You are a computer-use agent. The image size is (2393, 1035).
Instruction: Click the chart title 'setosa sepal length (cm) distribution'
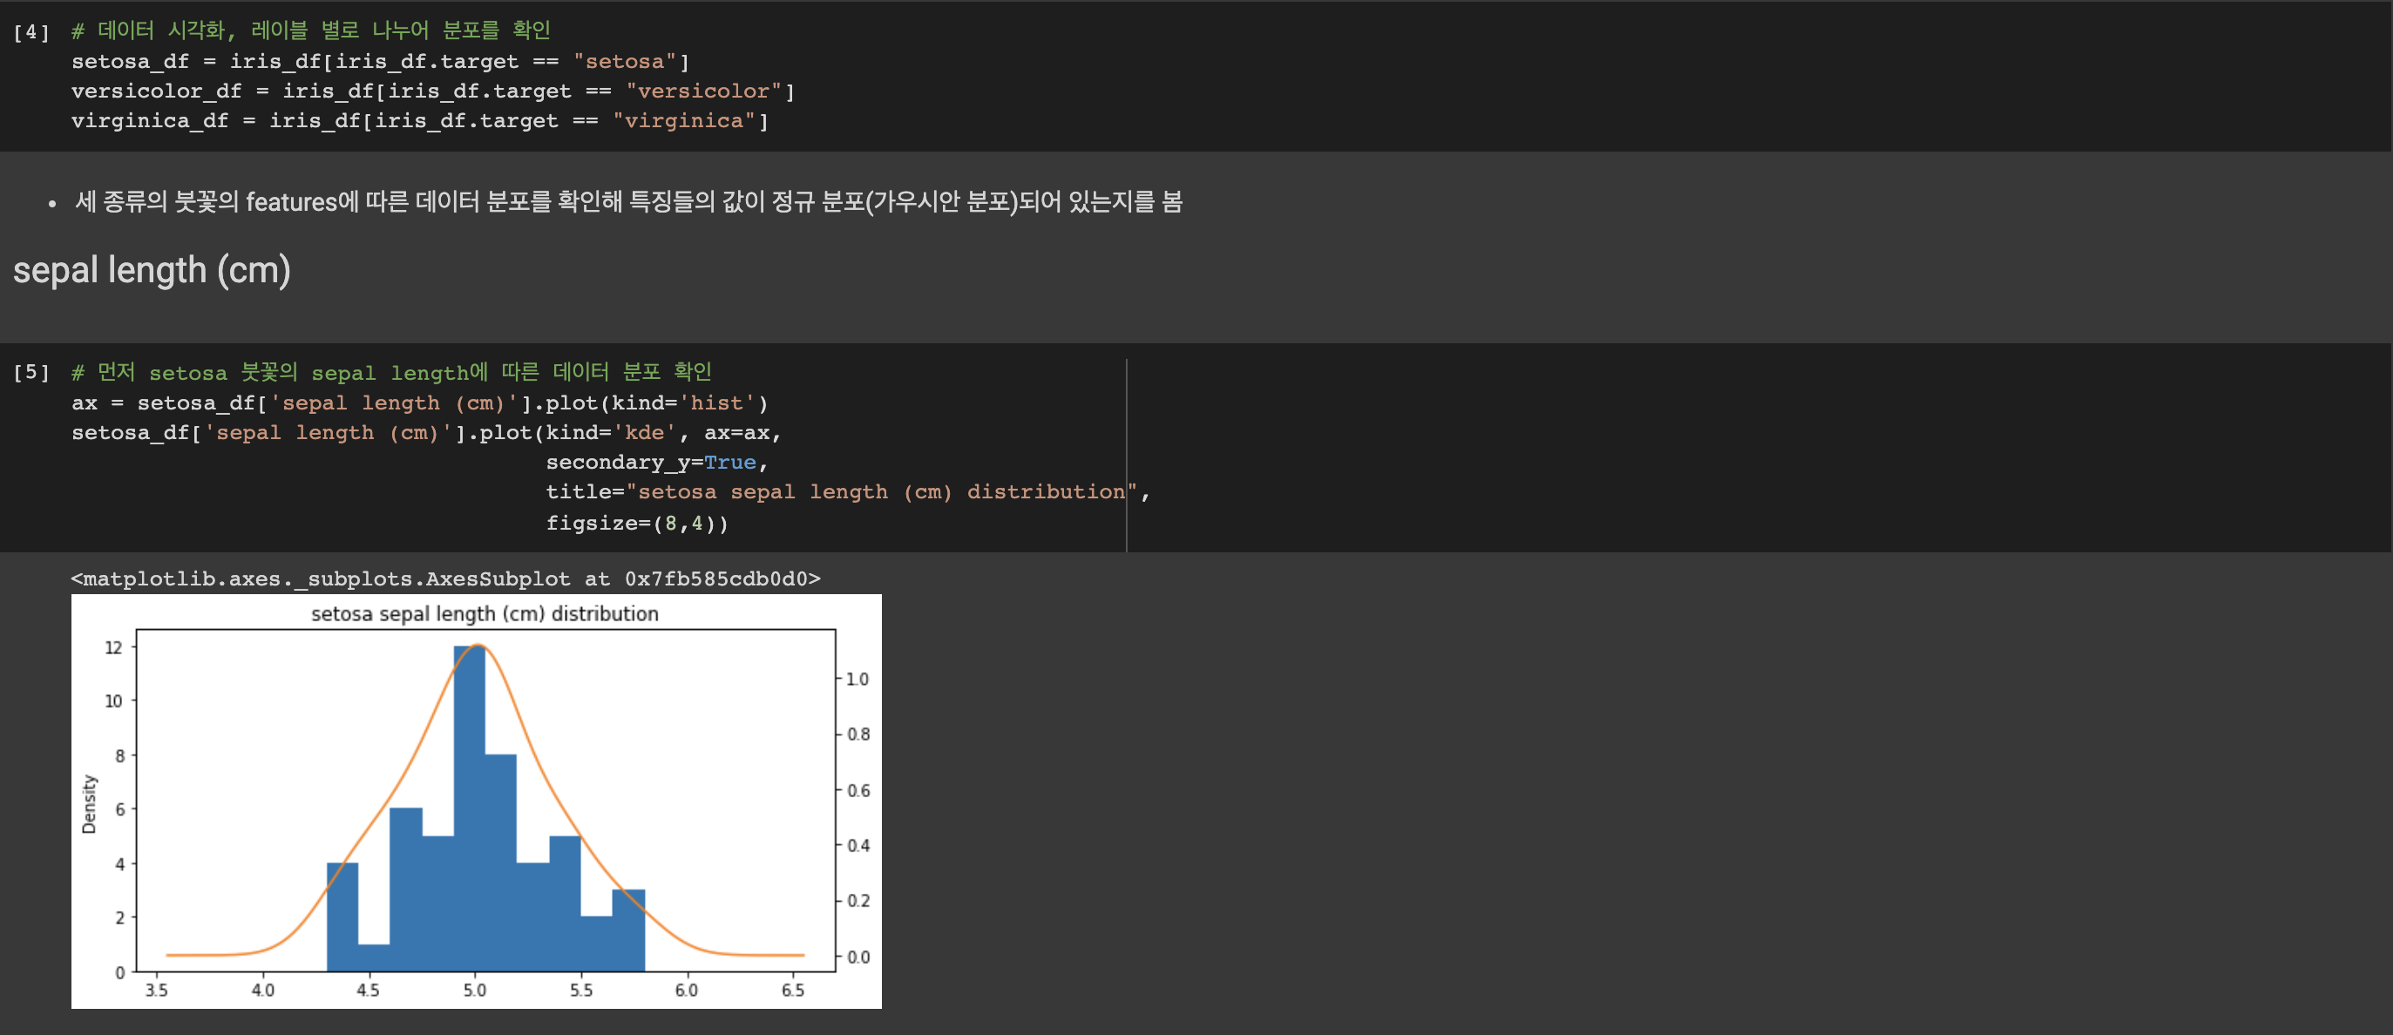tap(484, 614)
